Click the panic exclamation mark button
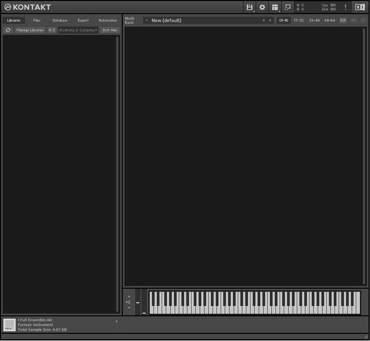Viewport: 370px width, 341px height. [345, 7]
